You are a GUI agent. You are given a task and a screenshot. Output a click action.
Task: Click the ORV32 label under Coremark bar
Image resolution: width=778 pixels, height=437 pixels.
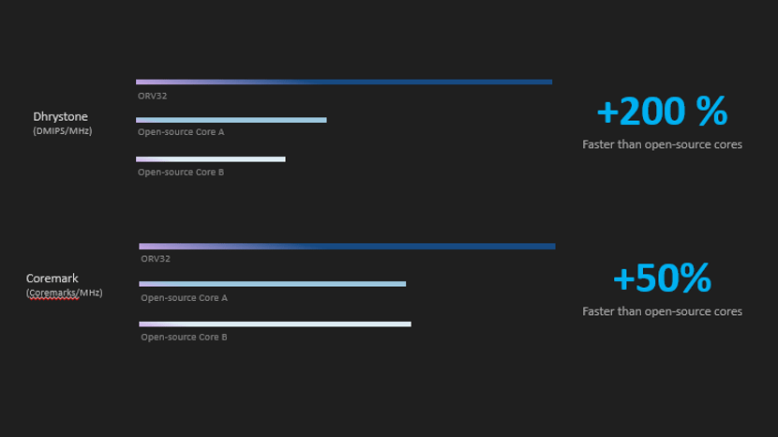(x=156, y=259)
